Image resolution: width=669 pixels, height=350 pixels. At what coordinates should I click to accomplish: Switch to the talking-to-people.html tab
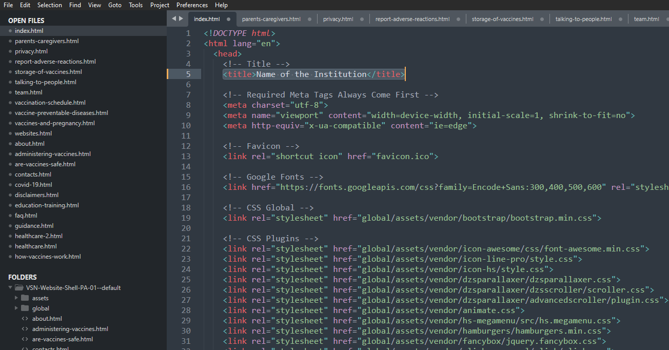pyautogui.click(x=583, y=20)
